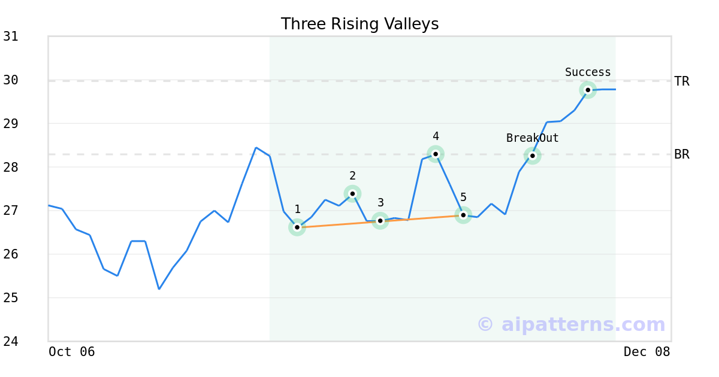Open the aipatterns.com watermark link
Screen dimensions: 719x377
click(x=571, y=324)
